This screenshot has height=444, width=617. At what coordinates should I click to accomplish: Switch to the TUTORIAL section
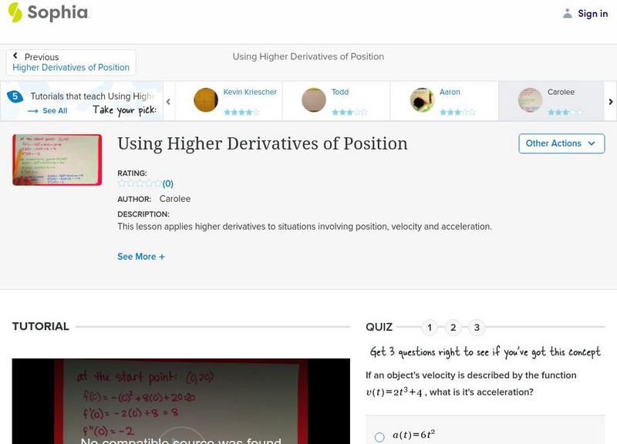coord(40,326)
